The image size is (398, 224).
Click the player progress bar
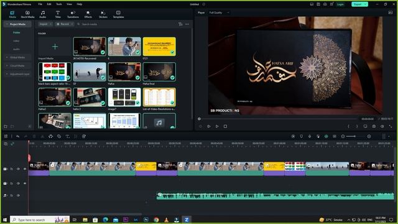[x=278, y=119]
